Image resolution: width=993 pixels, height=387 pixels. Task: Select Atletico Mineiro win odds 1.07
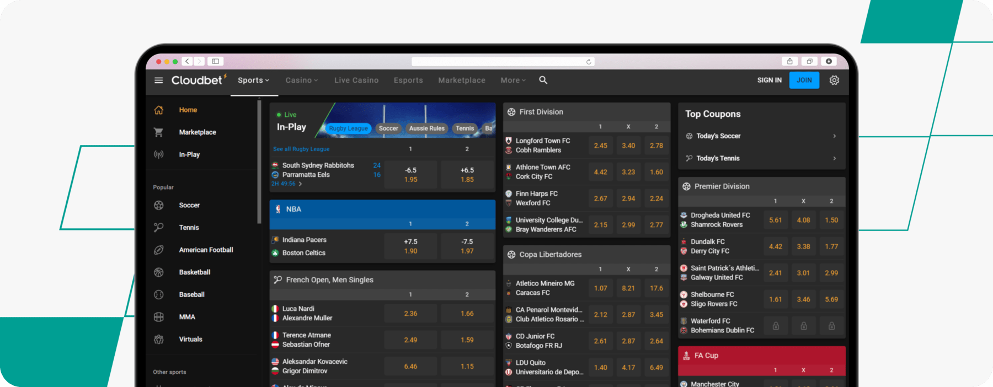601,288
